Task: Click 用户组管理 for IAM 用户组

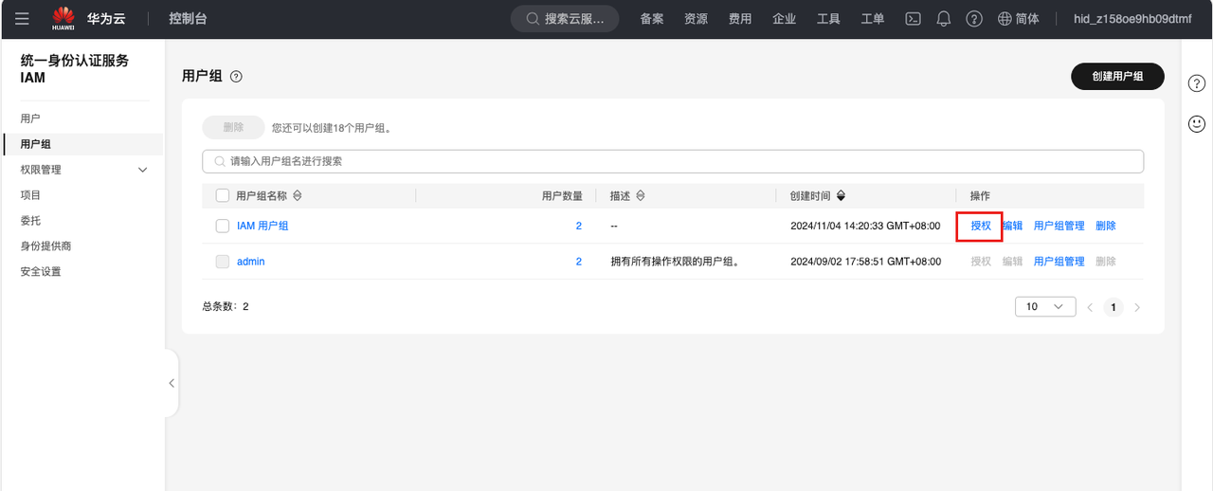Action: point(1059,226)
